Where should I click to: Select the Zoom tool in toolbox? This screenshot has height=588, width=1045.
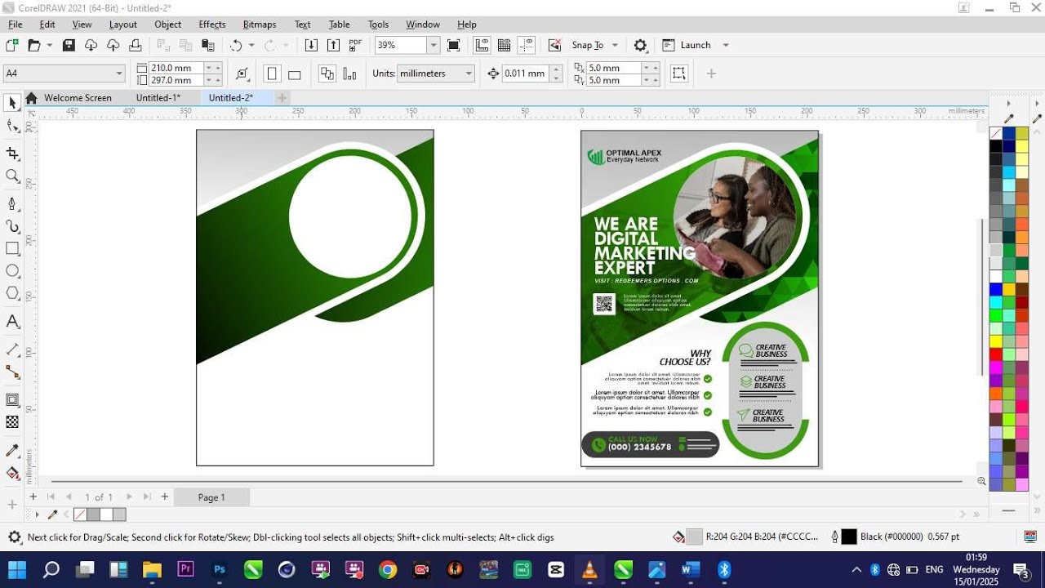pyautogui.click(x=12, y=176)
